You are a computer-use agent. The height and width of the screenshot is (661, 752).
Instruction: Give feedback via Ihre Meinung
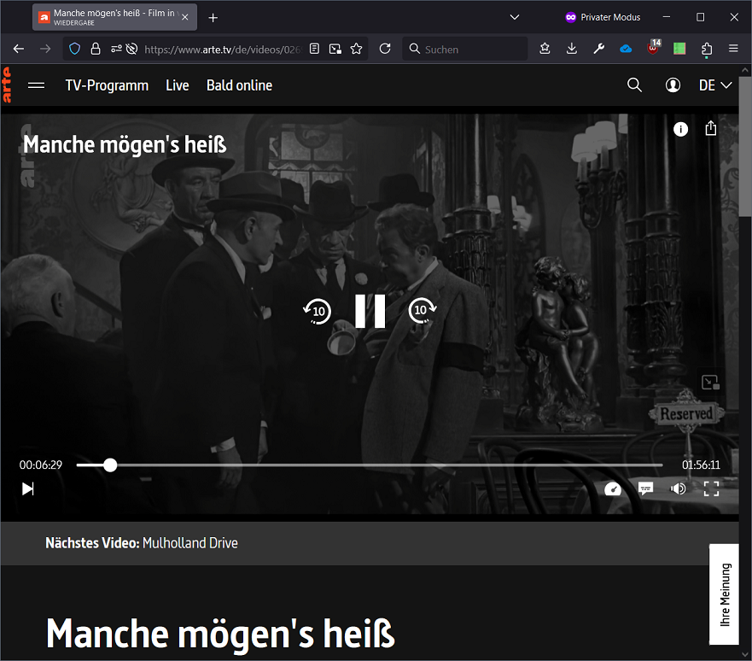(724, 594)
